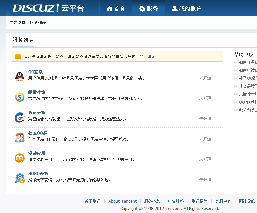Open the 网站导航 footer link
257x213 pixels.
(x=247, y=201)
